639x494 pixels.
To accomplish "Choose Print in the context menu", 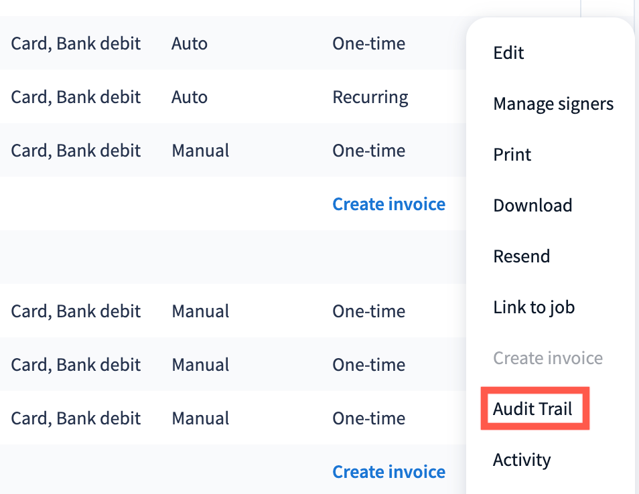I will (512, 155).
